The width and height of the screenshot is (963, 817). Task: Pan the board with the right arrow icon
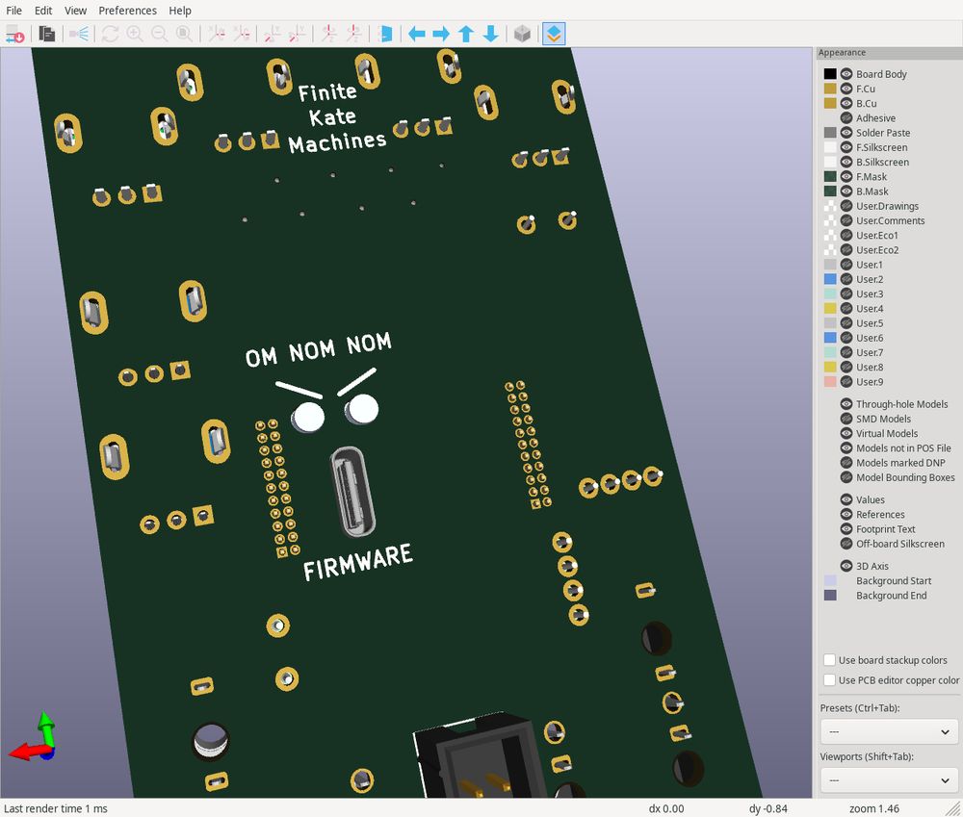tap(442, 34)
